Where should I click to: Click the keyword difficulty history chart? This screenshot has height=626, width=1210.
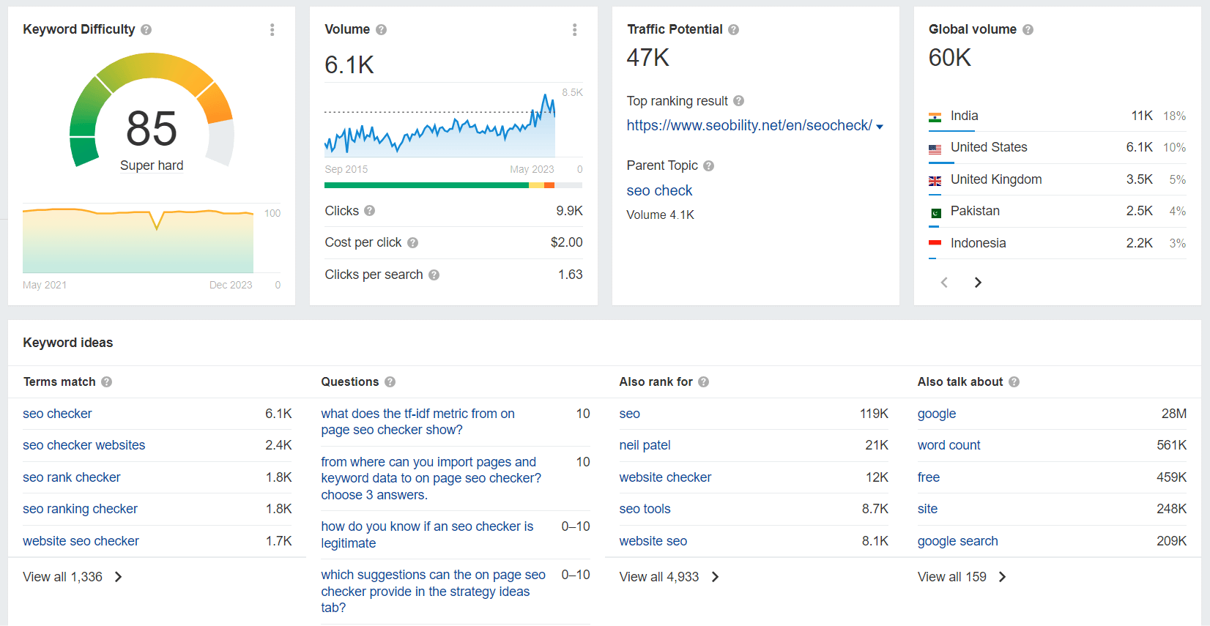point(138,241)
